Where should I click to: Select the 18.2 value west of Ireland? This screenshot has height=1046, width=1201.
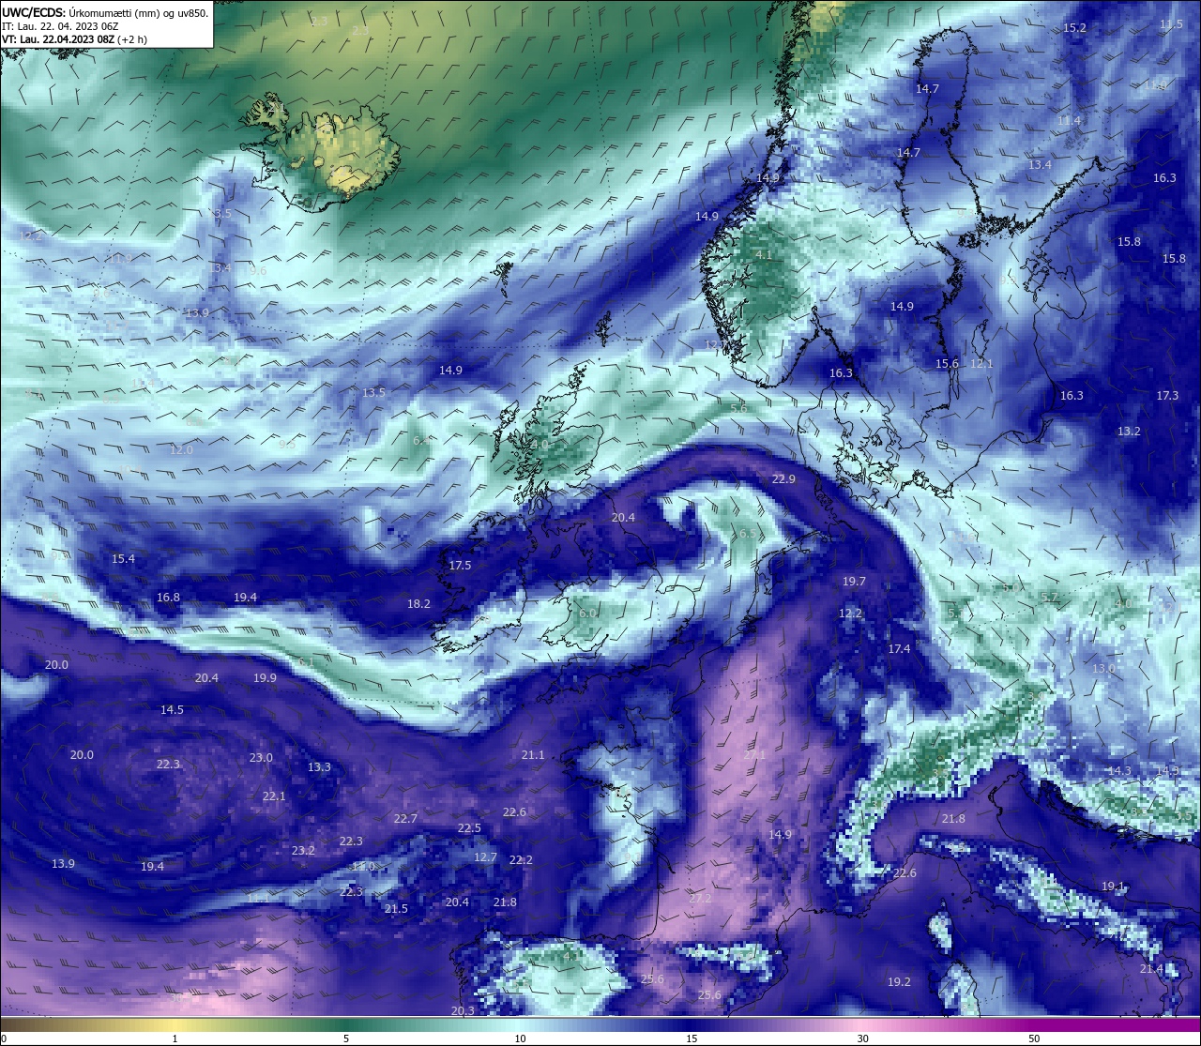418,603
